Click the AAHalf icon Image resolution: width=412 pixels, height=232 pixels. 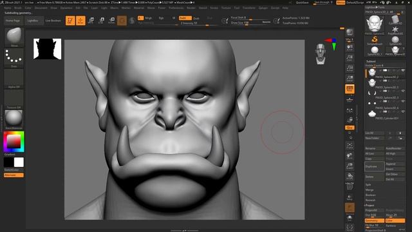click(350, 79)
